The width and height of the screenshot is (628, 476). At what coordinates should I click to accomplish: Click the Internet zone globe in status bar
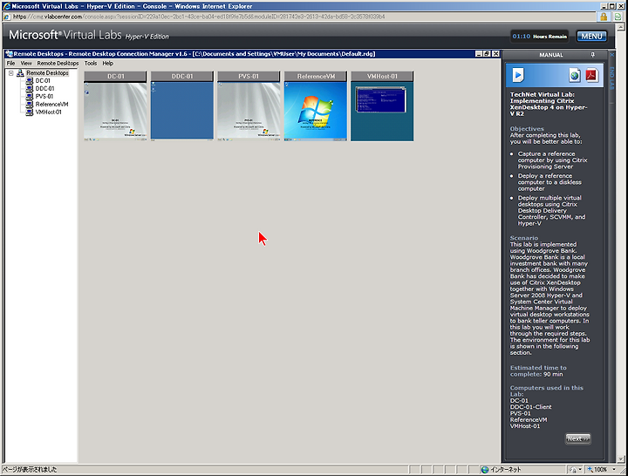pos(485,470)
